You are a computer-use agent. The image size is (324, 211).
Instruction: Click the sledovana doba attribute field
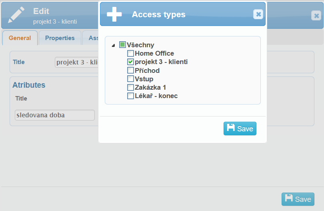click(x=55, y=115)
